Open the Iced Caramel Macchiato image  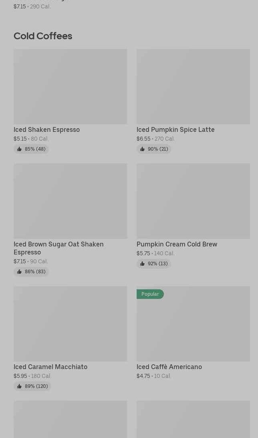click(x=70, y=323)
